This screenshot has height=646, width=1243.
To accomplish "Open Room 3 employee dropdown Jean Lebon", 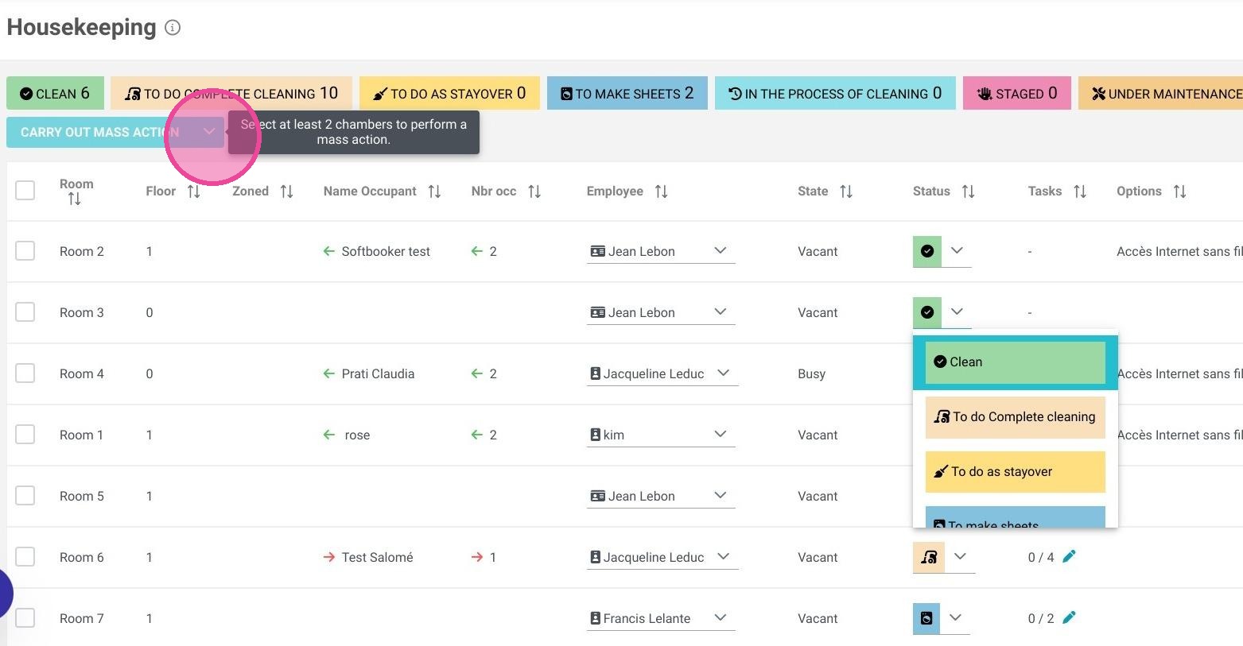I will (661, 312).
